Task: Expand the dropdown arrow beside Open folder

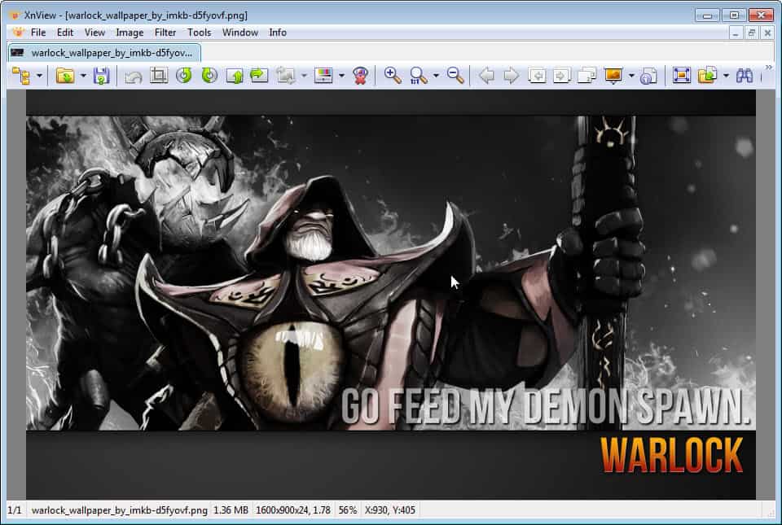Action: [x=83, y=76]
